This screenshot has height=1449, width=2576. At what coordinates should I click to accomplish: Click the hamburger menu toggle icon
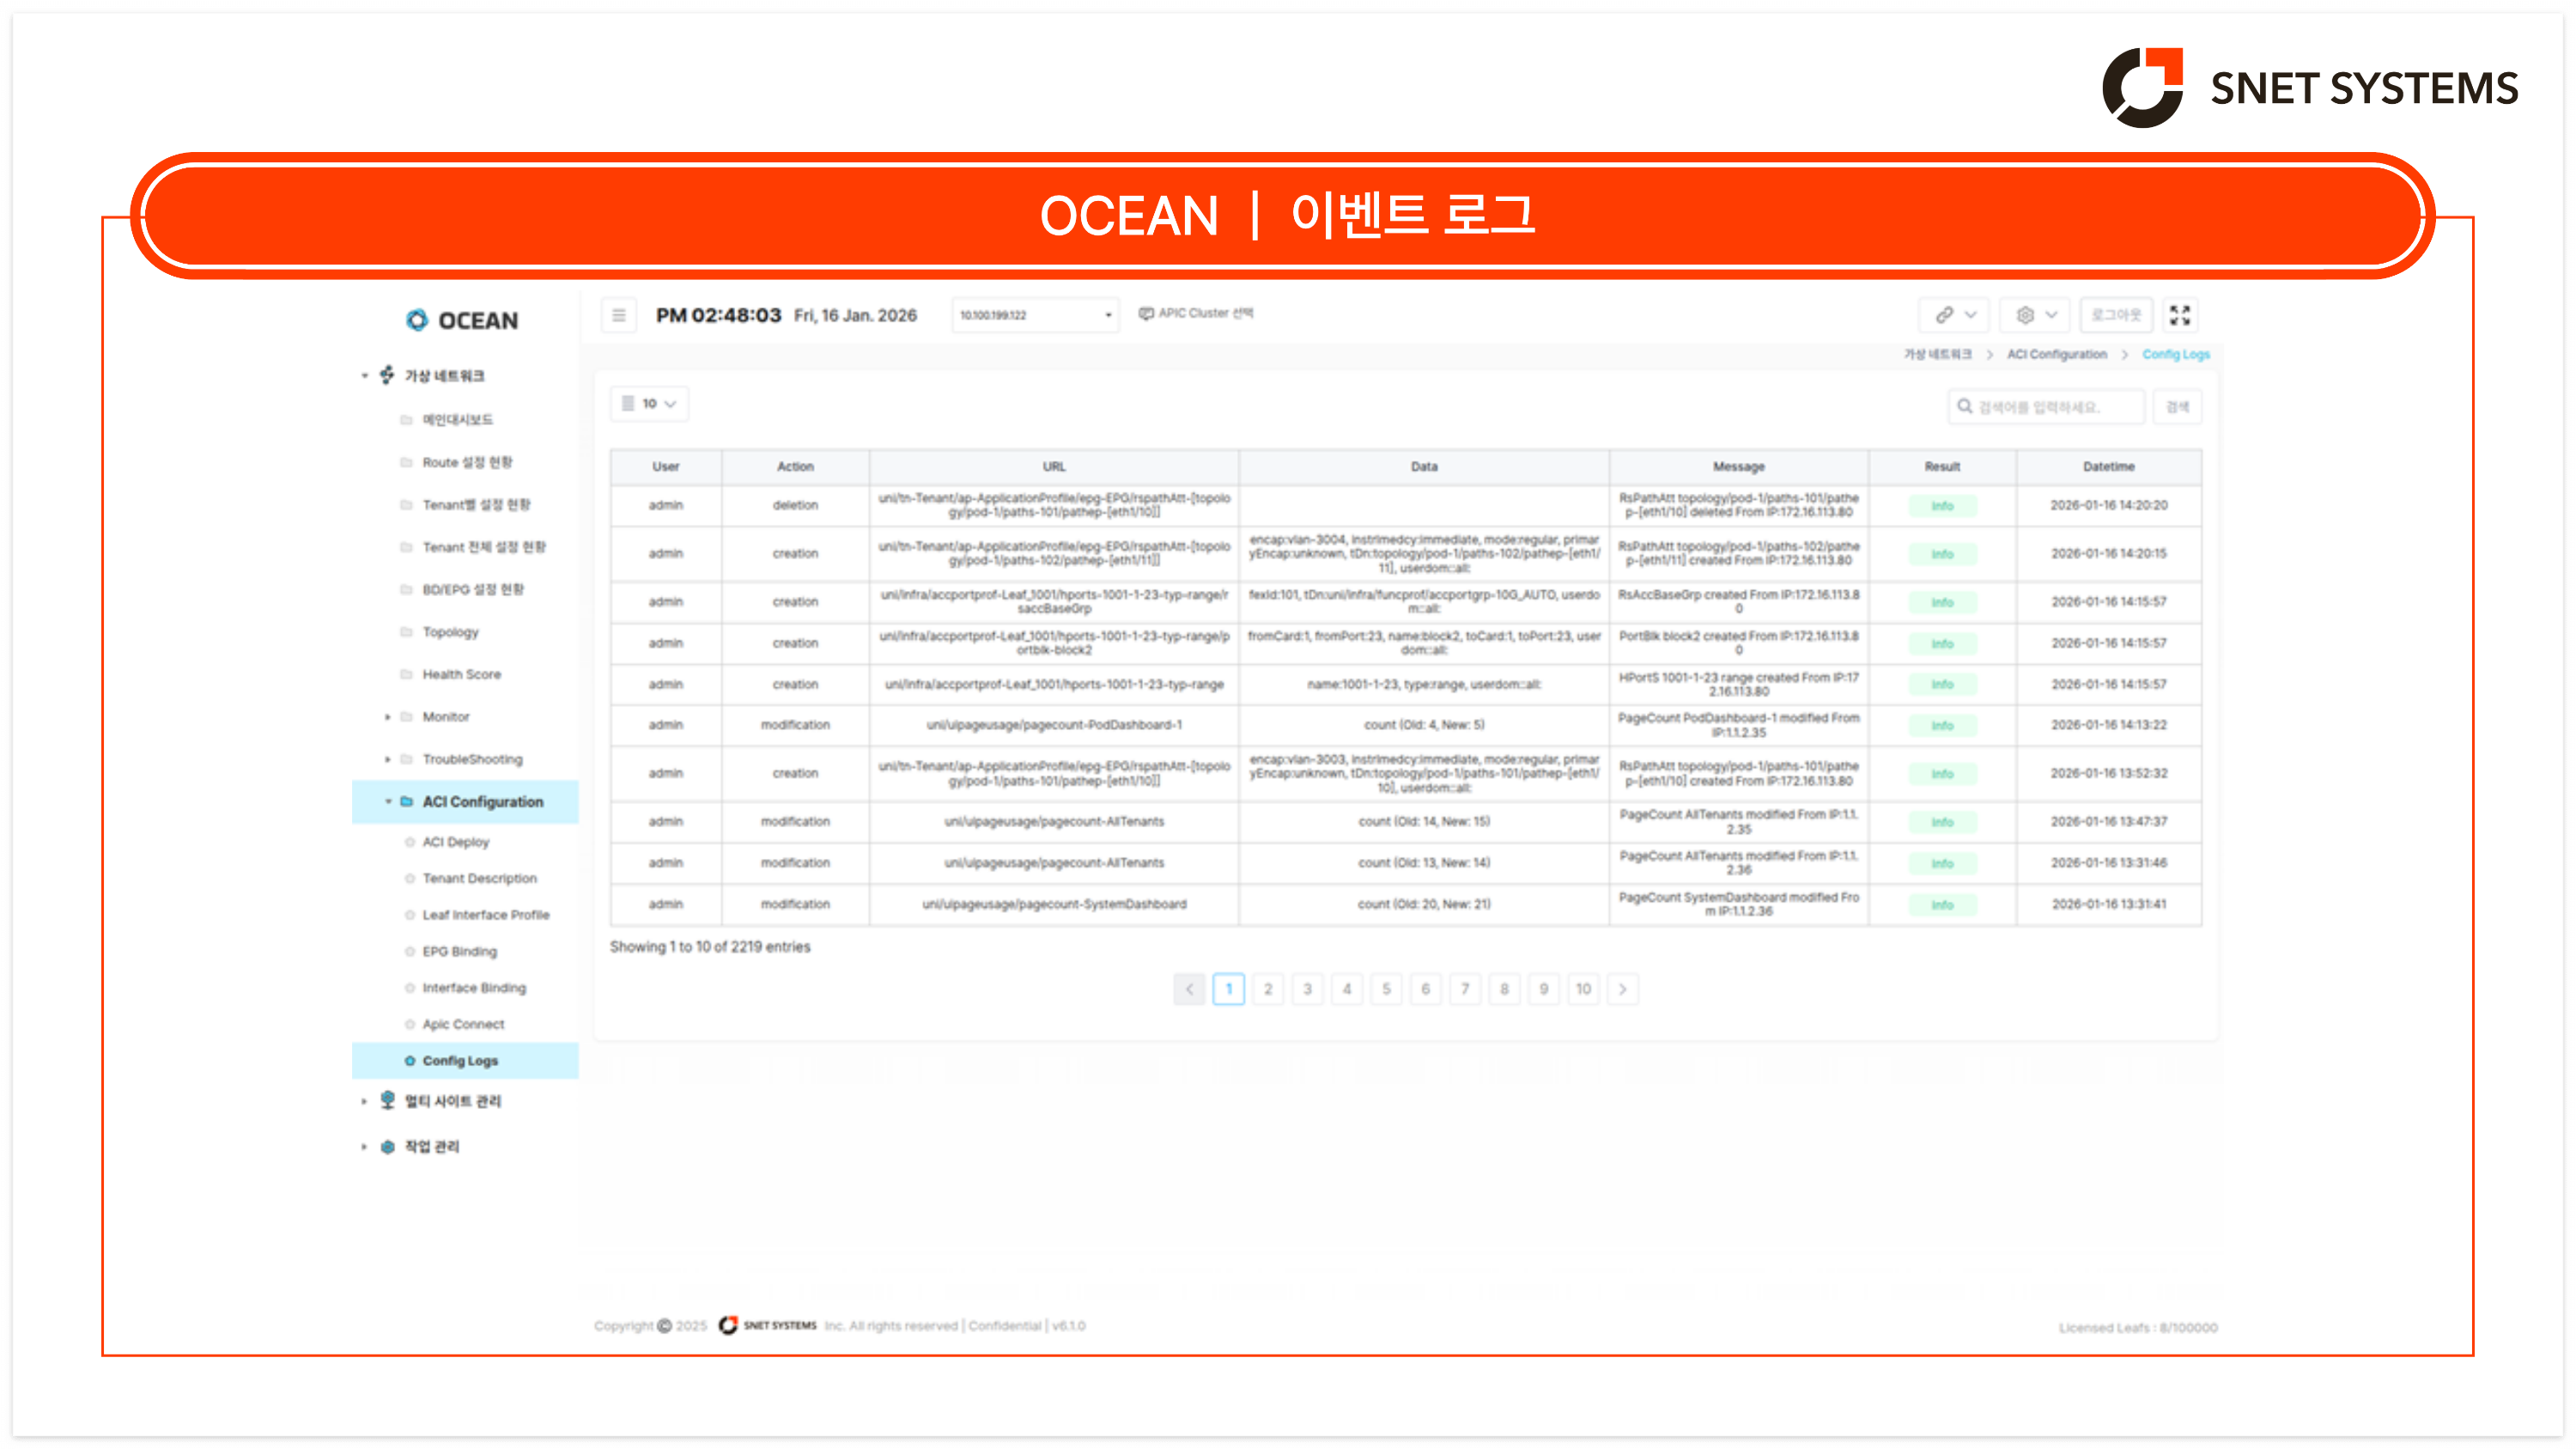coord(619,315)
